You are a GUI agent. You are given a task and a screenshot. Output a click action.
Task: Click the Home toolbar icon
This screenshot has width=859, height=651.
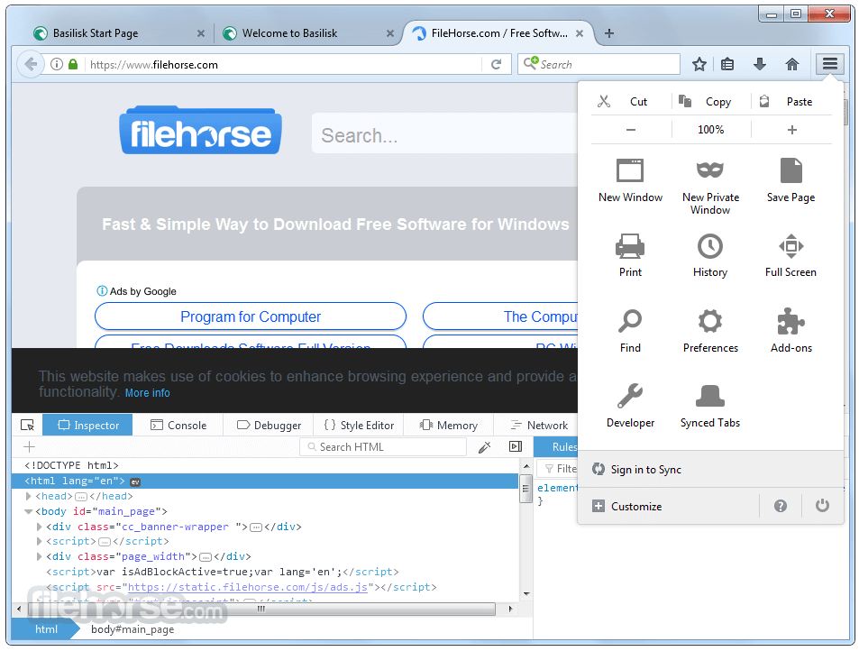[x=791, y=64]
